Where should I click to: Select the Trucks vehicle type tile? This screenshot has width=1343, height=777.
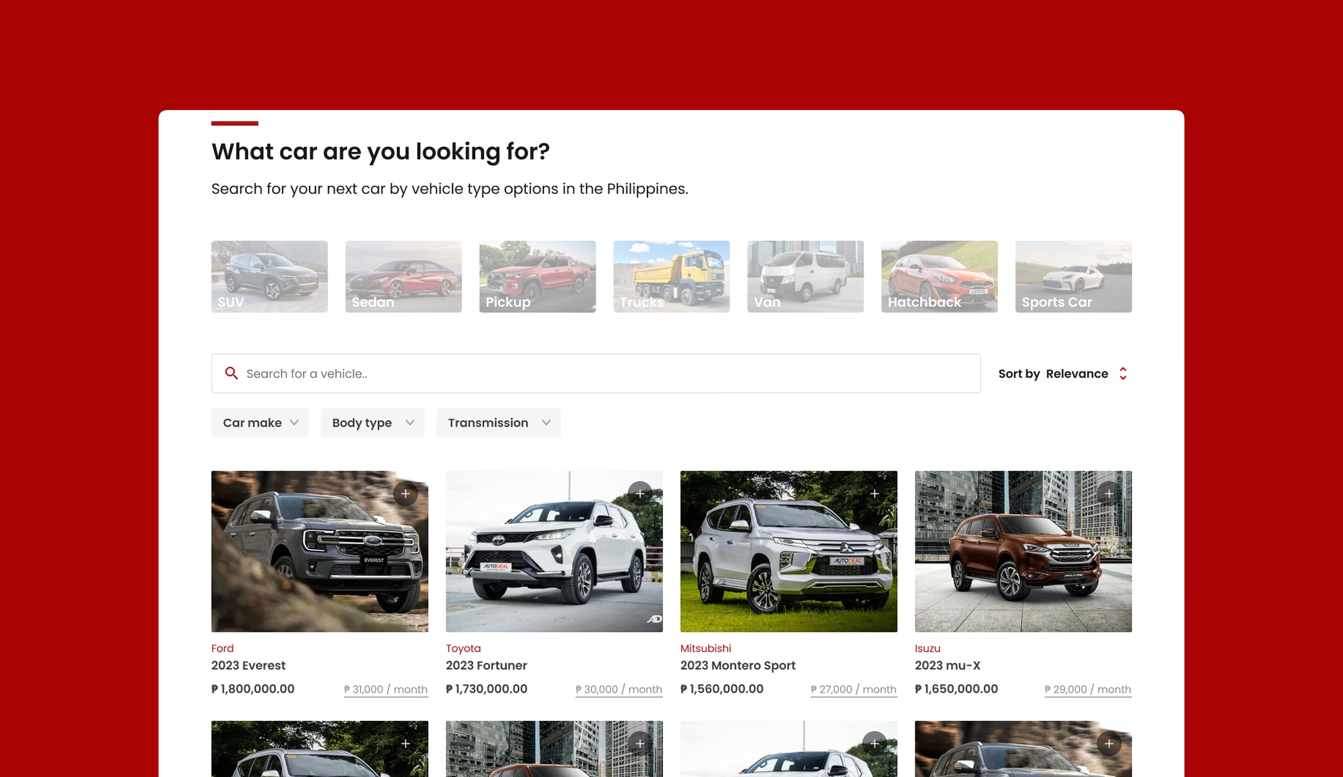click(x=671, y=277)
